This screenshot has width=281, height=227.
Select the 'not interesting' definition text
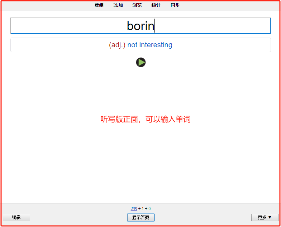tap(150, 45)
